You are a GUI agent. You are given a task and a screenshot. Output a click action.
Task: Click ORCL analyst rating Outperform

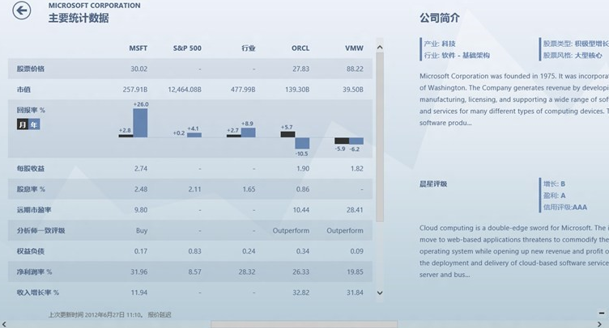point(291,231)
